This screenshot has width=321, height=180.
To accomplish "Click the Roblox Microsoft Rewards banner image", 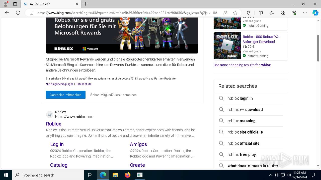I will (122, 35).
